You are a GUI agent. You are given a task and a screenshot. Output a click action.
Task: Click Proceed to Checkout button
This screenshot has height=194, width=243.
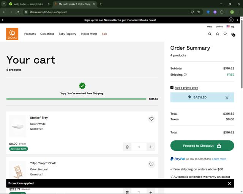tap(202, 145)
